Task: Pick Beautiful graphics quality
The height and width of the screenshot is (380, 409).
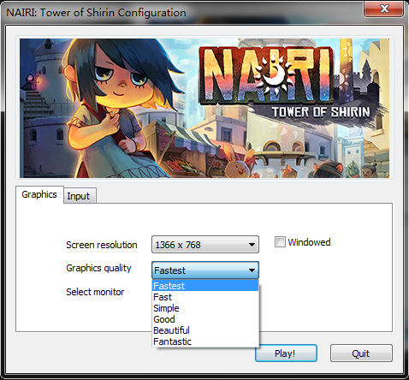Action: [x=205, y=330]
